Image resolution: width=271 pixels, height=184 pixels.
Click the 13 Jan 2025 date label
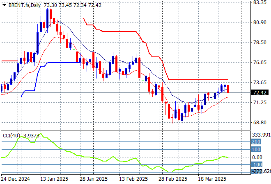coord(55,179)
